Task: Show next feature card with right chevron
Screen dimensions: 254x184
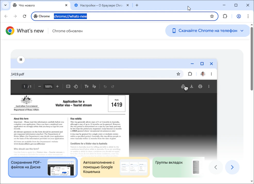Action: (x=232, y=167)
